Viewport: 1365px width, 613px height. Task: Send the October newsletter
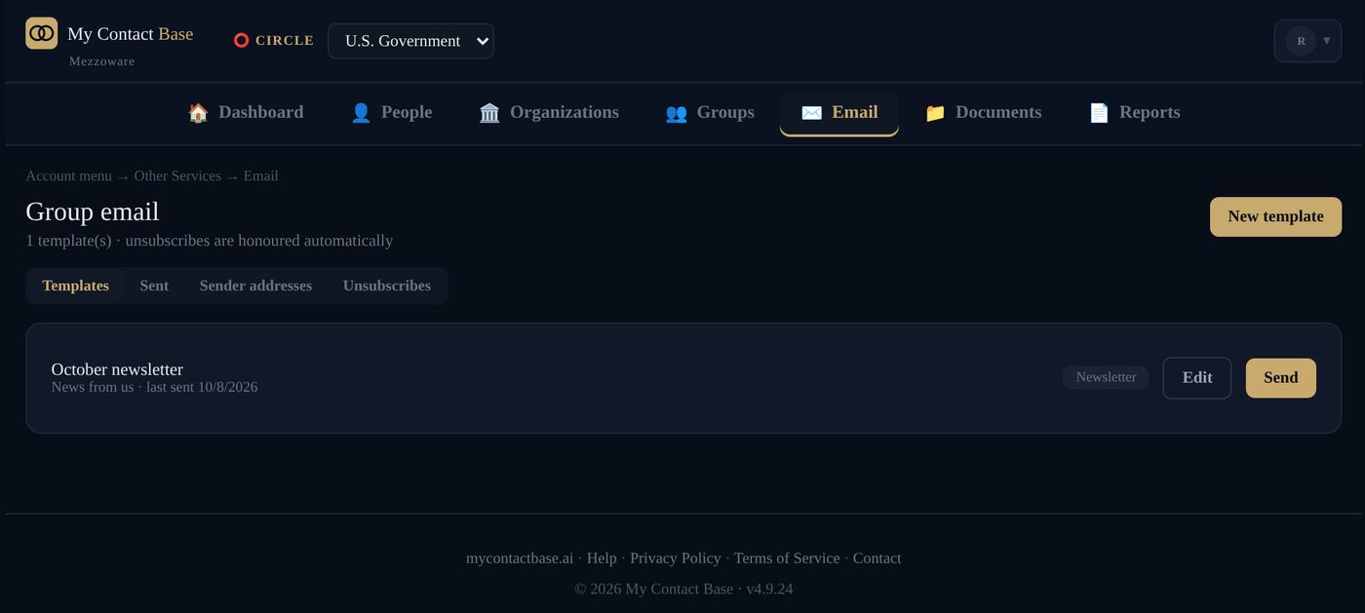1281,378
